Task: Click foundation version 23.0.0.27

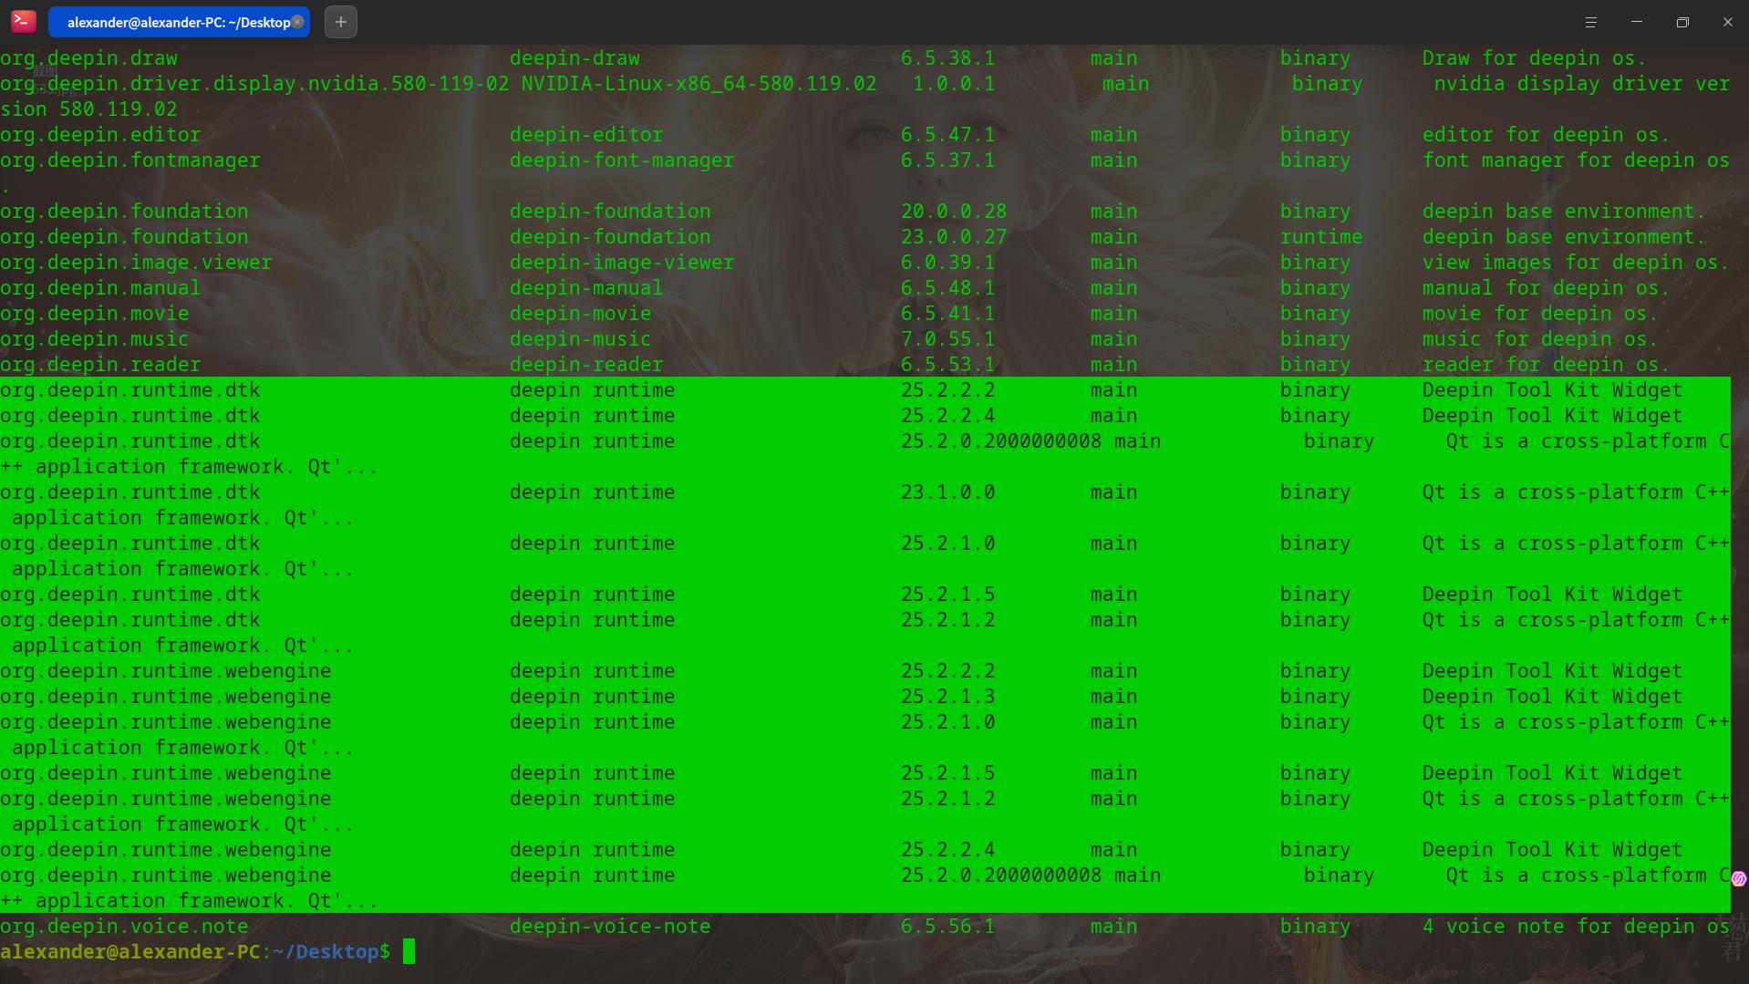Action: click(954, 237)
